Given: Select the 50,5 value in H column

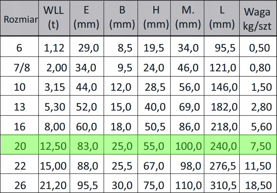Looking at the screenshot, I should (x=155, y=126).
